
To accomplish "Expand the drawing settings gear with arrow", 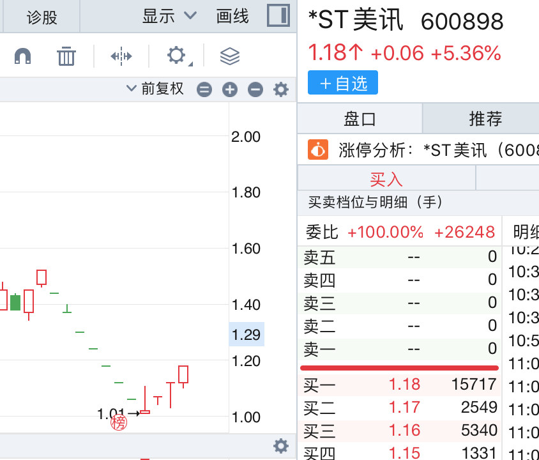I will click(177, 56).
